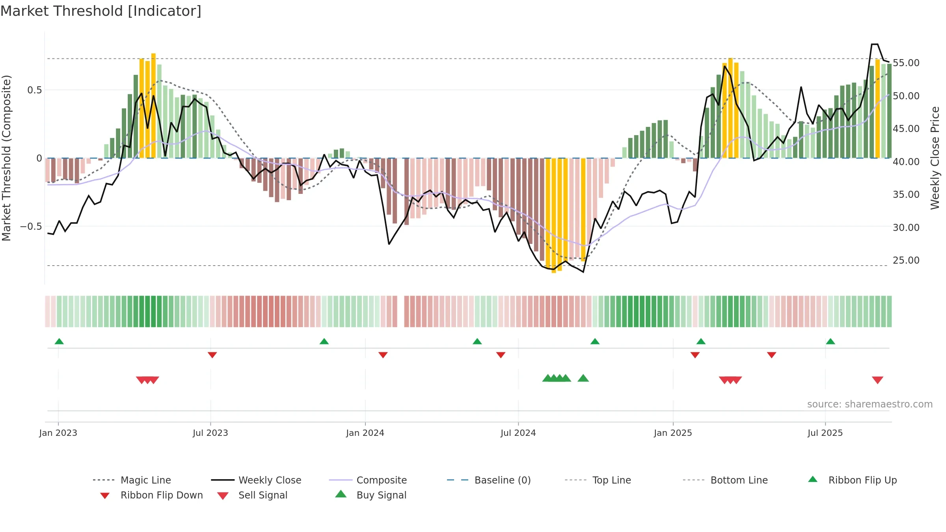Click the 35.00 price axis label
946x532 pixels.
[x=906, y=195]
